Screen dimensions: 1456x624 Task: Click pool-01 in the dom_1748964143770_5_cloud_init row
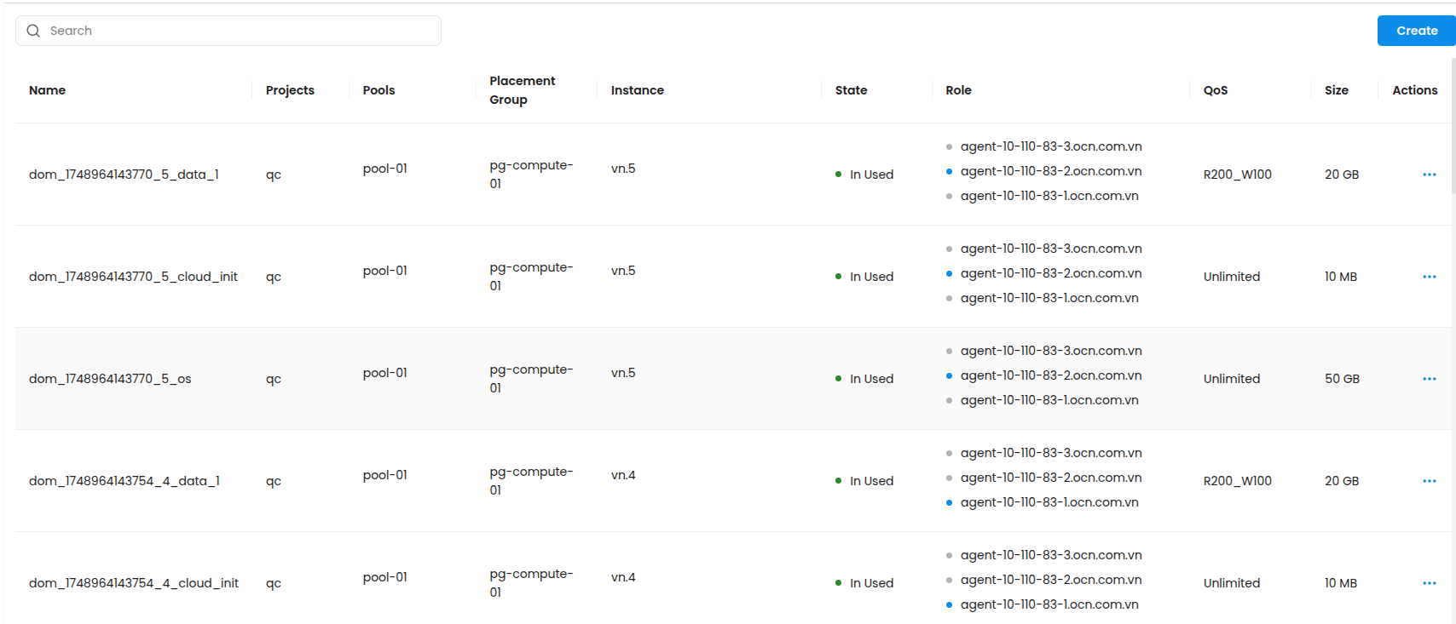pyautogui.click(x=385, y=271)
